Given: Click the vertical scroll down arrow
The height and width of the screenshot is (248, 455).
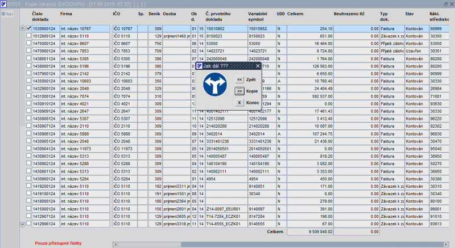Looking at the screenshot, I should coord(22,224).
